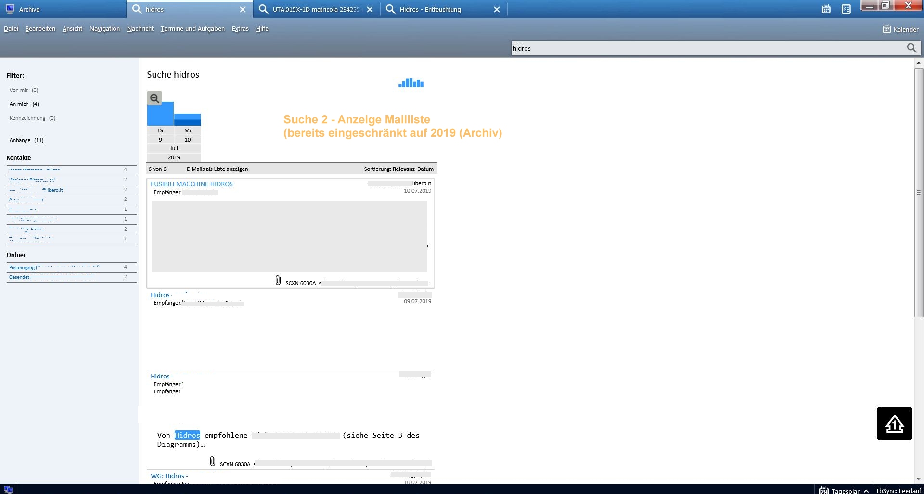Screen dimensions: 924x494
Task: Close the UTA.015X-1D matricola tab
Action: (370, 9)
